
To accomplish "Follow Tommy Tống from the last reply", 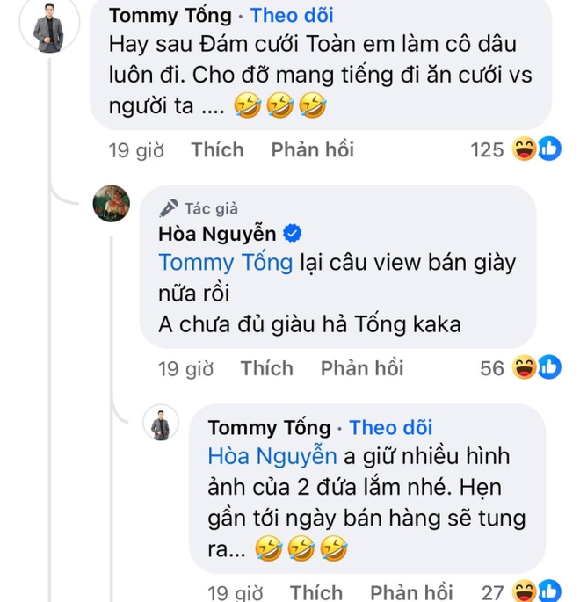I will coord(391,428).
